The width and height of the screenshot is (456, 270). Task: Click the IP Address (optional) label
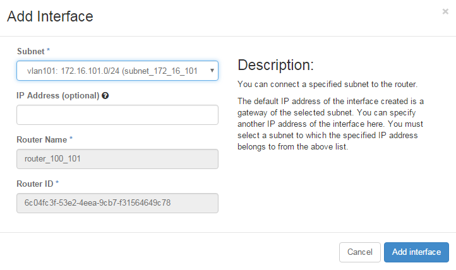[57, 96]
